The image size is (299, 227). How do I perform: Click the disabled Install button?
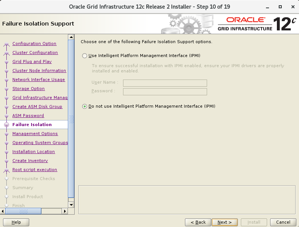[x=254, y=222]
